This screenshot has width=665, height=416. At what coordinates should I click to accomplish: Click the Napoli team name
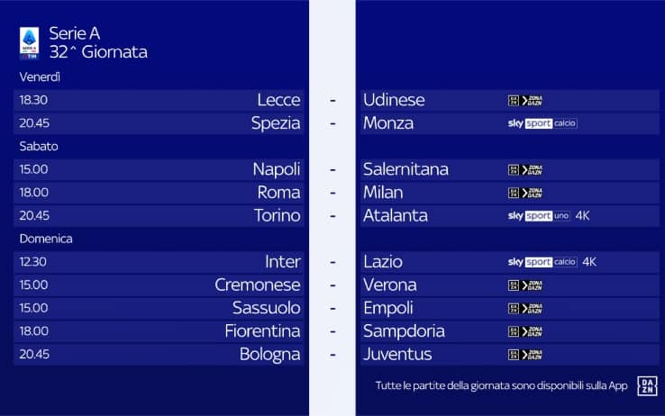pyautogui.click(x=277, y=169)
